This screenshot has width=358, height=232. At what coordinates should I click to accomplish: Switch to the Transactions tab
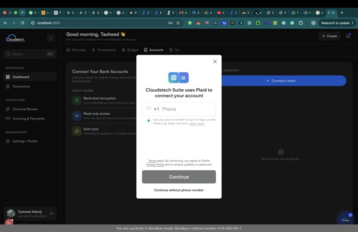click(x=104, y=50)
